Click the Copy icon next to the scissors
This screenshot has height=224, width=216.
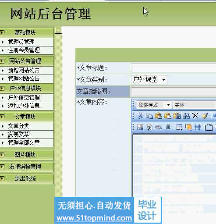click(149, 116)
